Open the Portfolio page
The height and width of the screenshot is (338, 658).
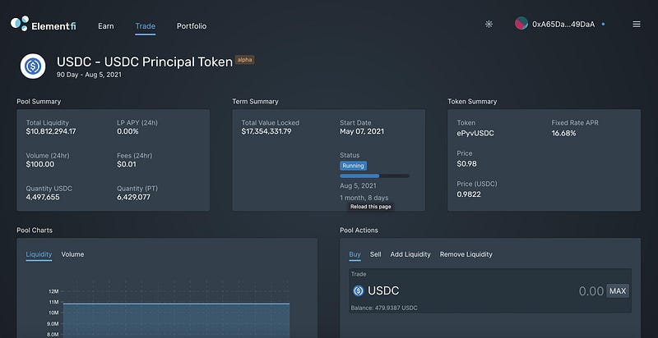[192, 26]
